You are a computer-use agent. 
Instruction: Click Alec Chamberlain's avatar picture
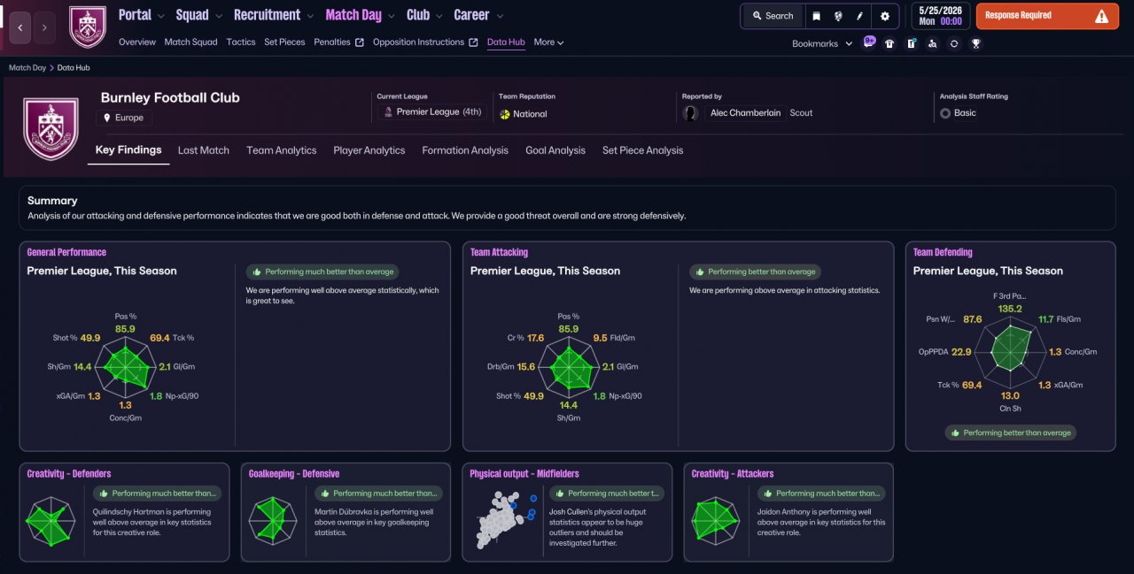click(x=691, y=113)
